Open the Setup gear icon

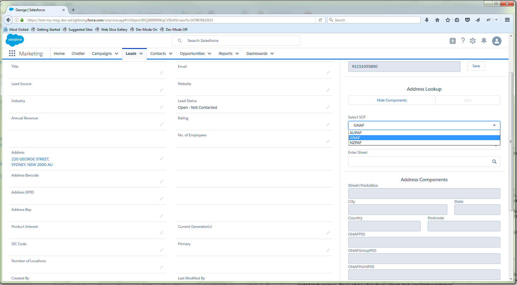[473, 41]
